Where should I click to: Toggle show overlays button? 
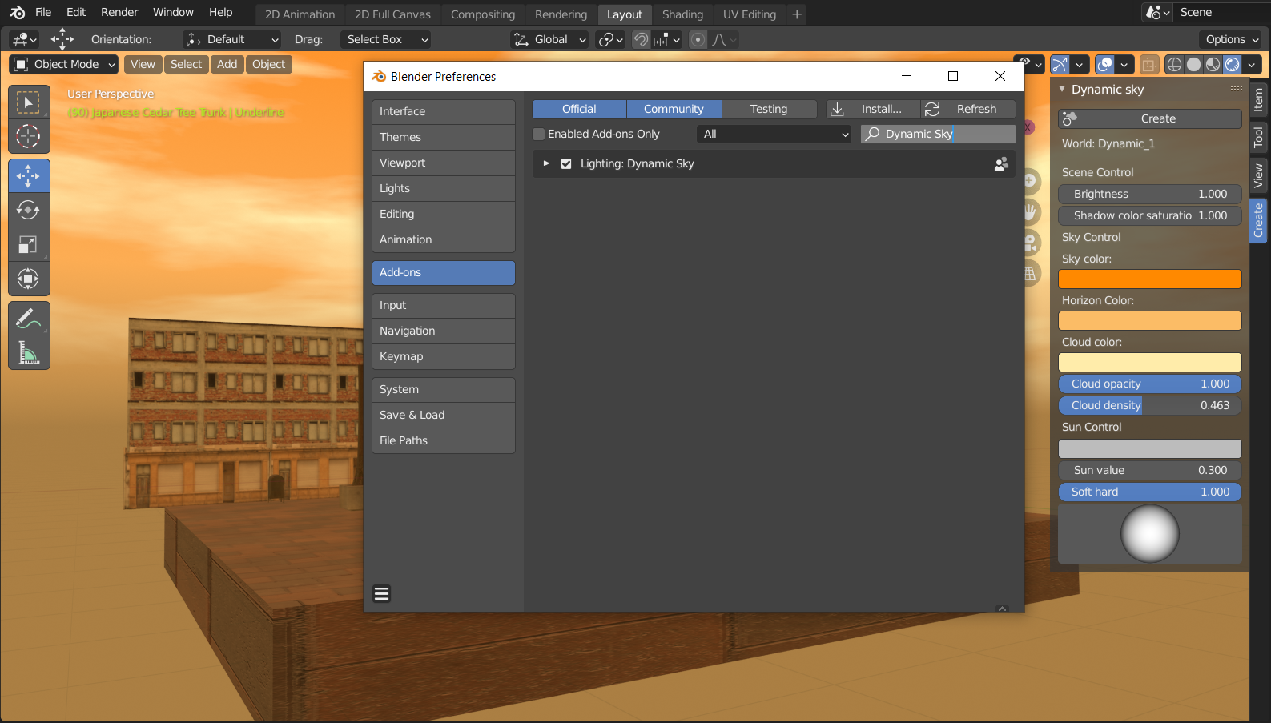pyautogui.click(x=1105, y=65)
